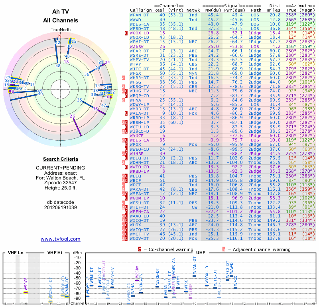
Task: Click the WPAN-DT signal marker in UHF chart
Action: tap(194, 276)
